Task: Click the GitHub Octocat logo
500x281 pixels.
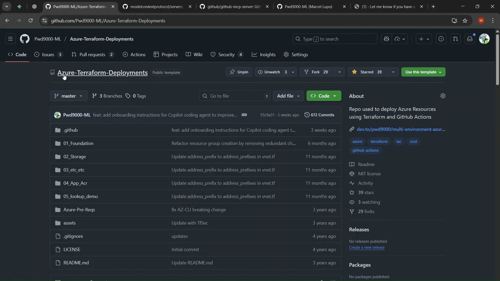Action: 25,39
